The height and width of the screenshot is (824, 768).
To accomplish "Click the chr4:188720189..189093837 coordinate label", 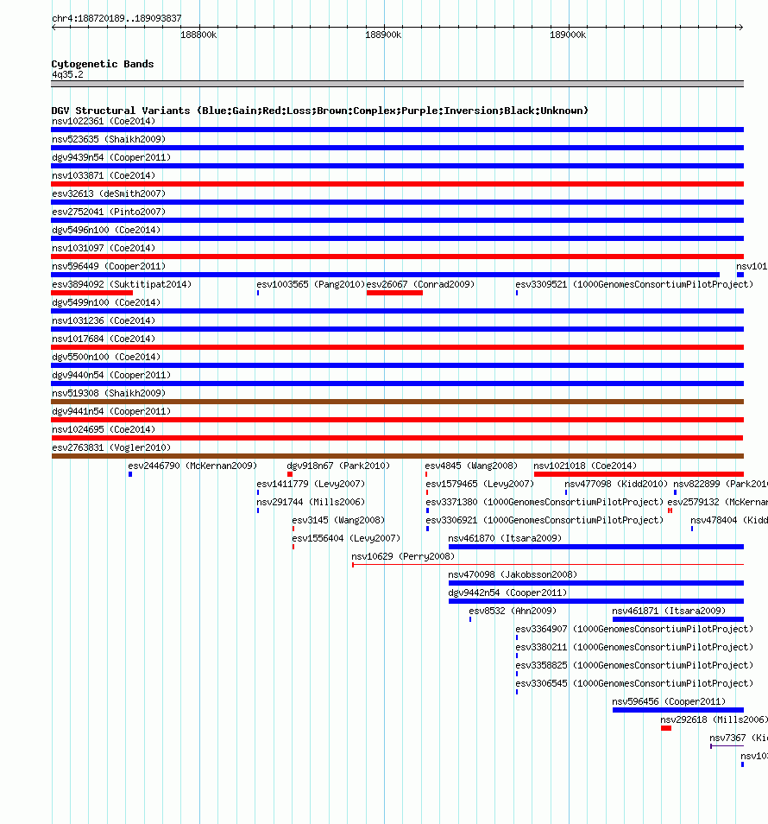I will pos(116,18).
